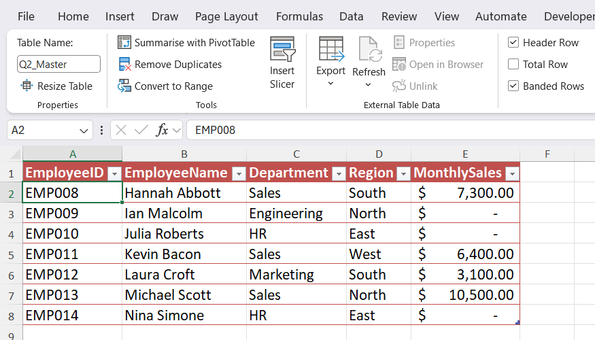Select column B header
The width and height of the screenshot is (595, 340).
click(x=184, y=154)
